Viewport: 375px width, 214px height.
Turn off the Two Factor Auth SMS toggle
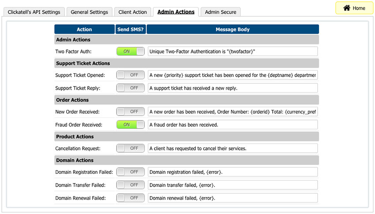(130, 51)
